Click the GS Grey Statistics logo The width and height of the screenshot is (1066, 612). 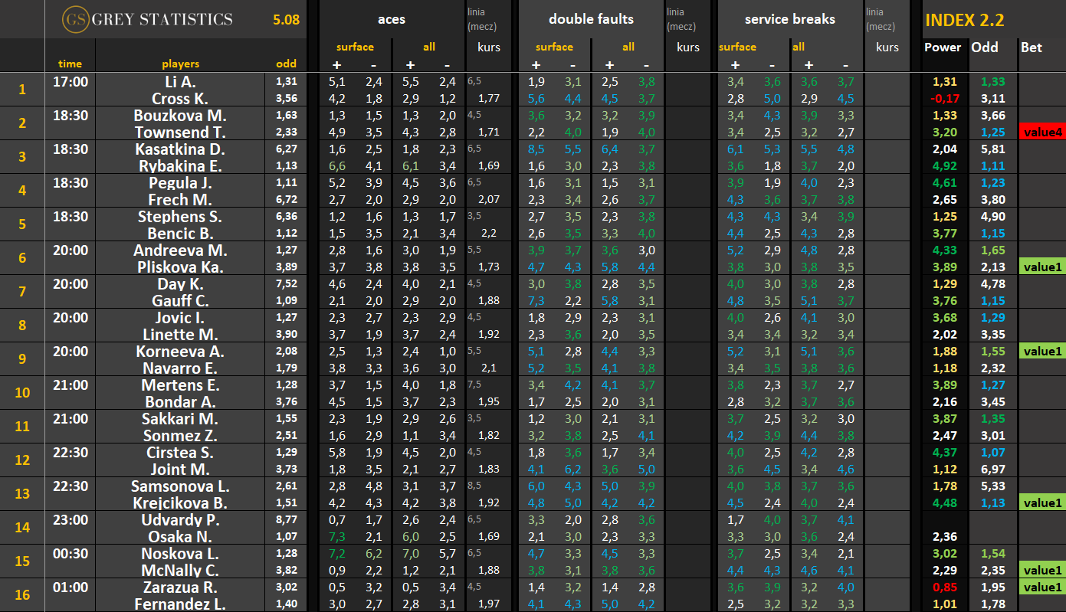pos(147,19)
